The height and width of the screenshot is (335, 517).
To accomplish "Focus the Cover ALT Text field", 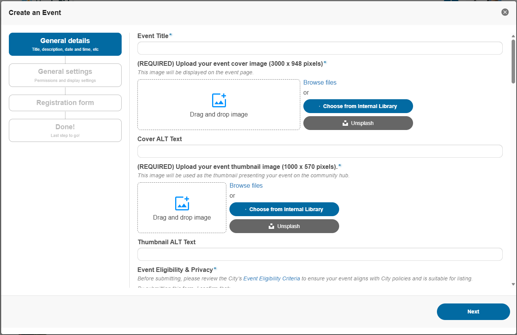I will pyautogui.click(x=320, y=151).
